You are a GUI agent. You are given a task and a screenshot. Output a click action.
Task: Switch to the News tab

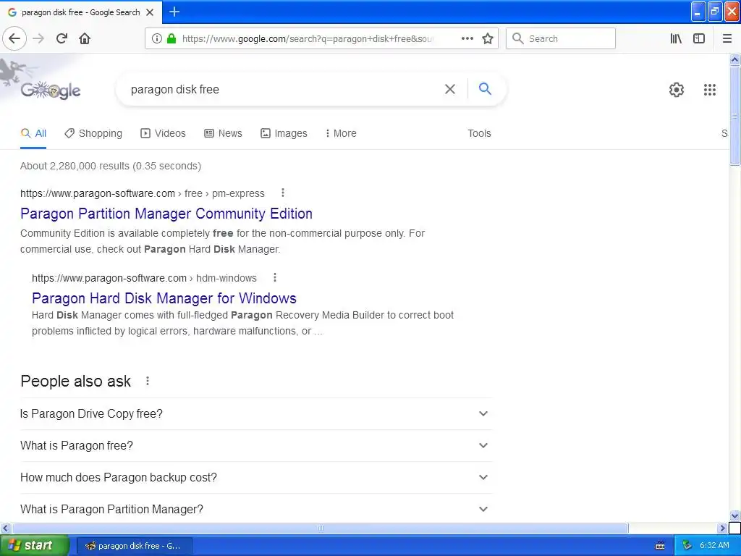tap(223, 133)
